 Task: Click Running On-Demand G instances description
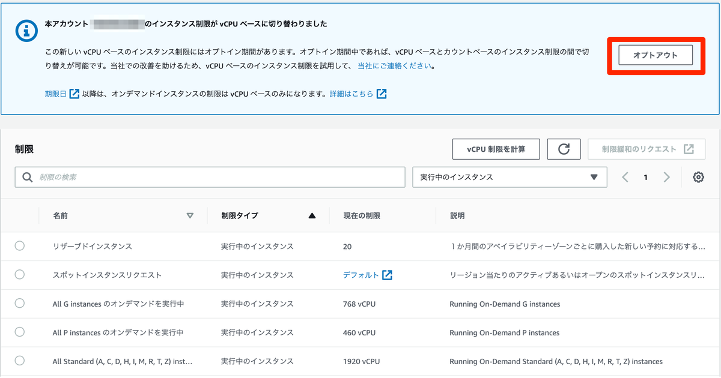pyautogui.click(x=505, y=304)
